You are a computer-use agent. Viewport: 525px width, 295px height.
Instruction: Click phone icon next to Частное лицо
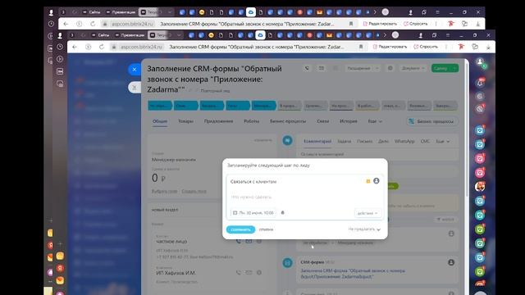tap(239, 241)
